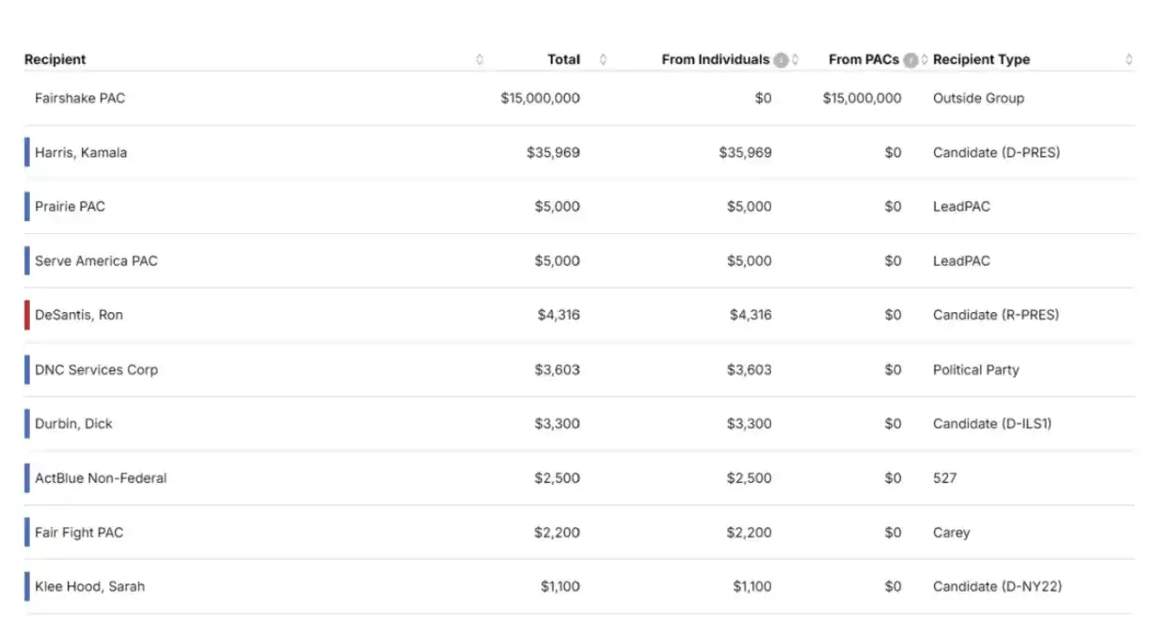The image size is (1170, 639).
Task: Click the $15,000,000 total for Fairshake PAC
Action: (540, 98)
